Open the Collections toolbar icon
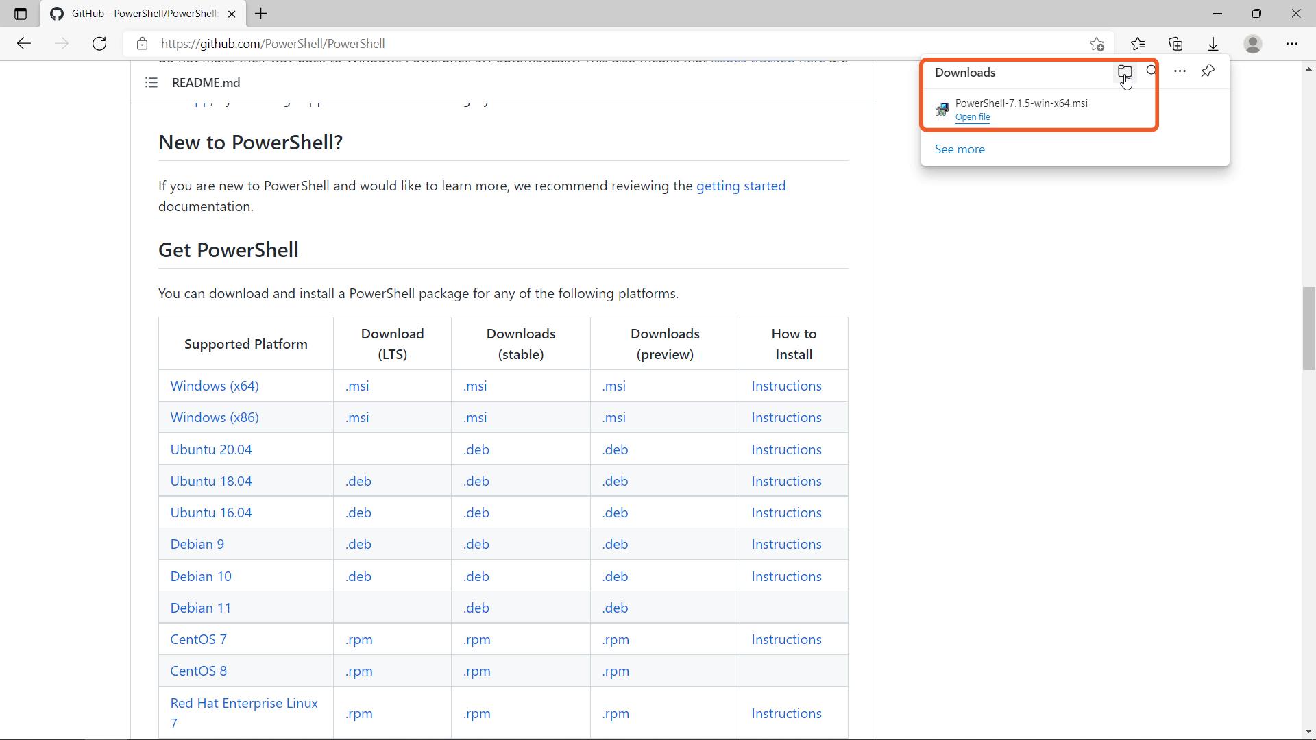The width and height of the screenshot is (1316, 740). (x=1175, y=44)
